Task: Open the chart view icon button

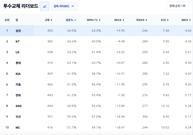Action: pos(45,6)
